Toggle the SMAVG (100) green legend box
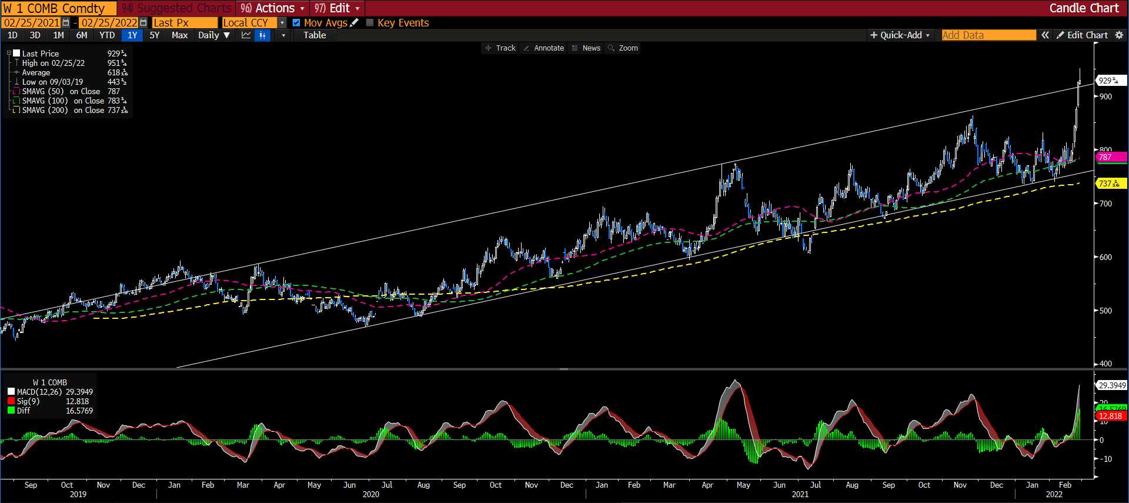Screen dimensions: 1129x503 tap(17, 101)
